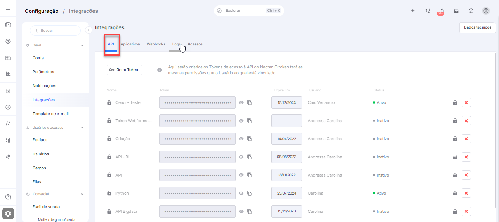
Task: Open Dados técnicos button
Action: click(x=477, y=27)
